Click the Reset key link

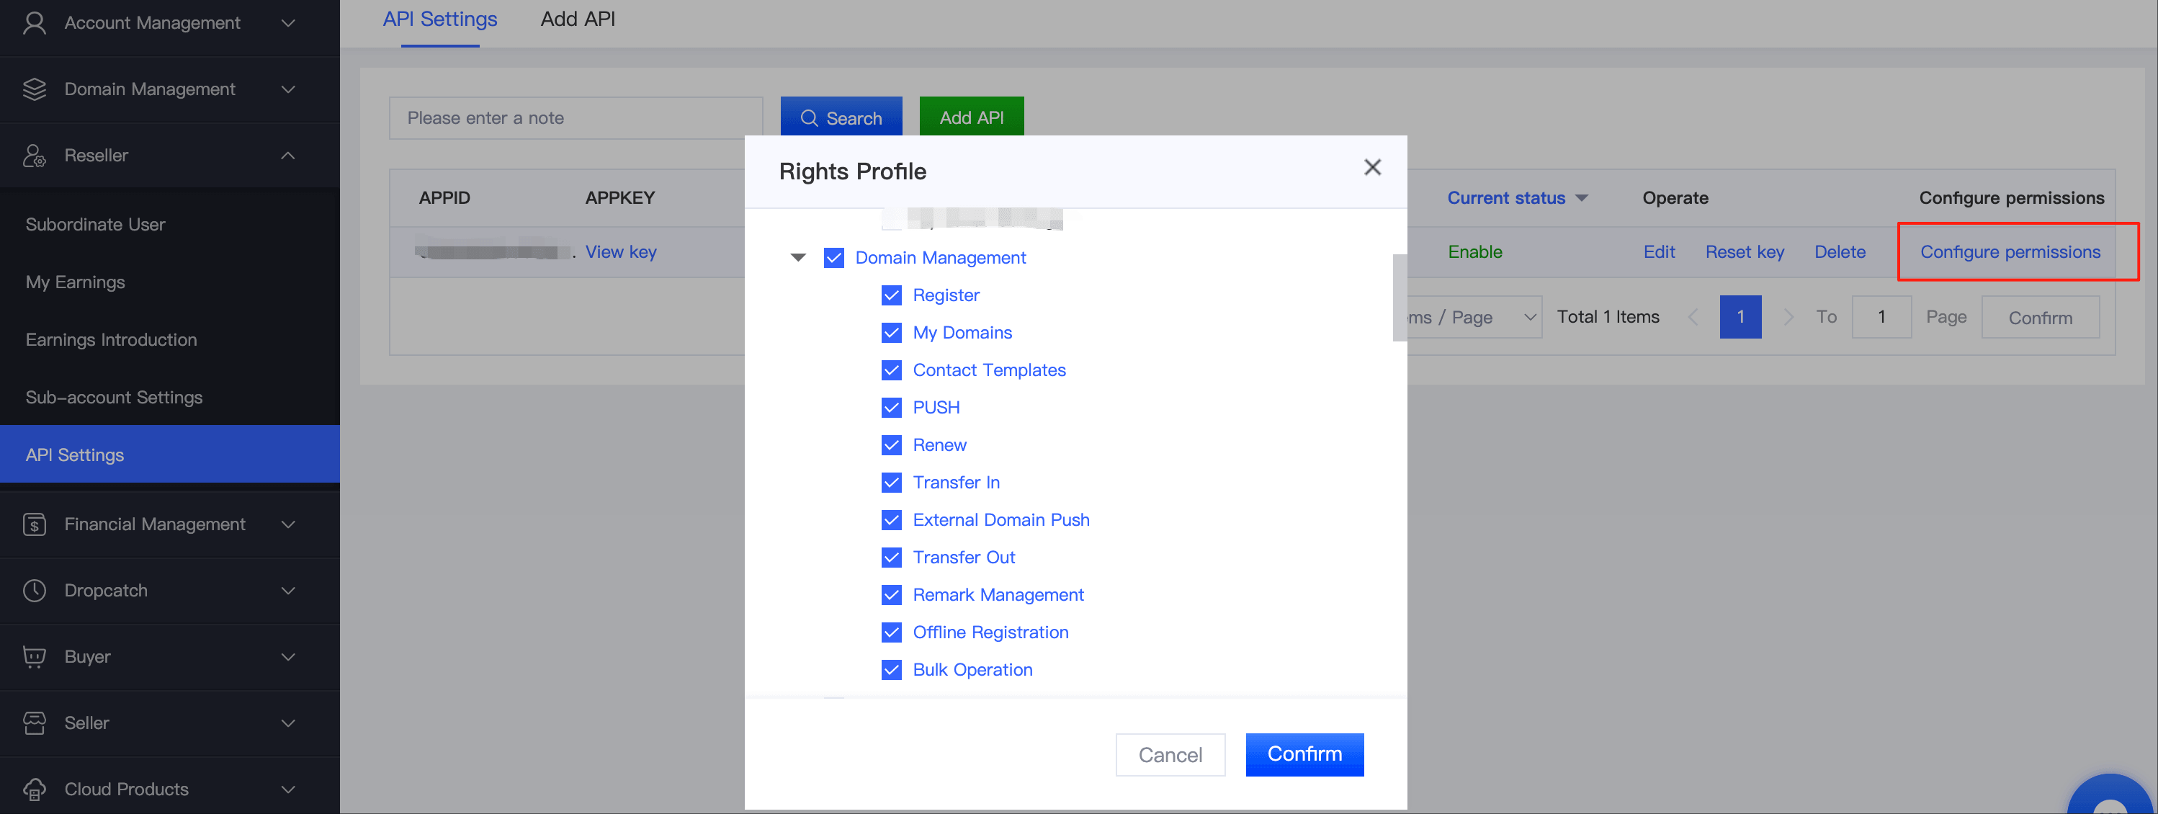click(x=1744, y=252)
